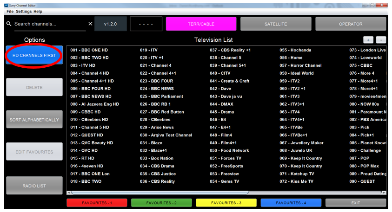392x212 pixels.
Task: Select channel 055 - Hochanda
Action: point(295,50)
